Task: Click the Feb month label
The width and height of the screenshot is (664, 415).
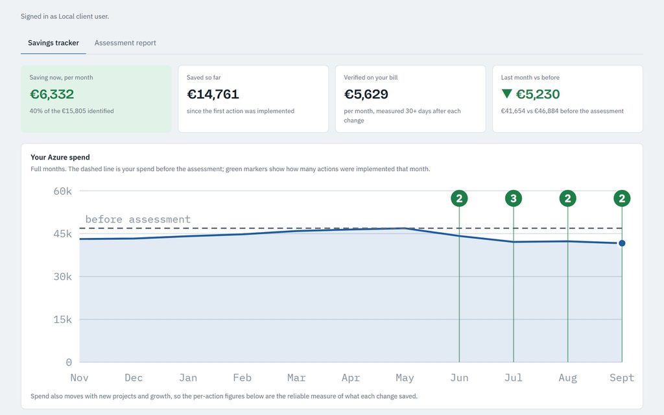Action: click(243, 378)
